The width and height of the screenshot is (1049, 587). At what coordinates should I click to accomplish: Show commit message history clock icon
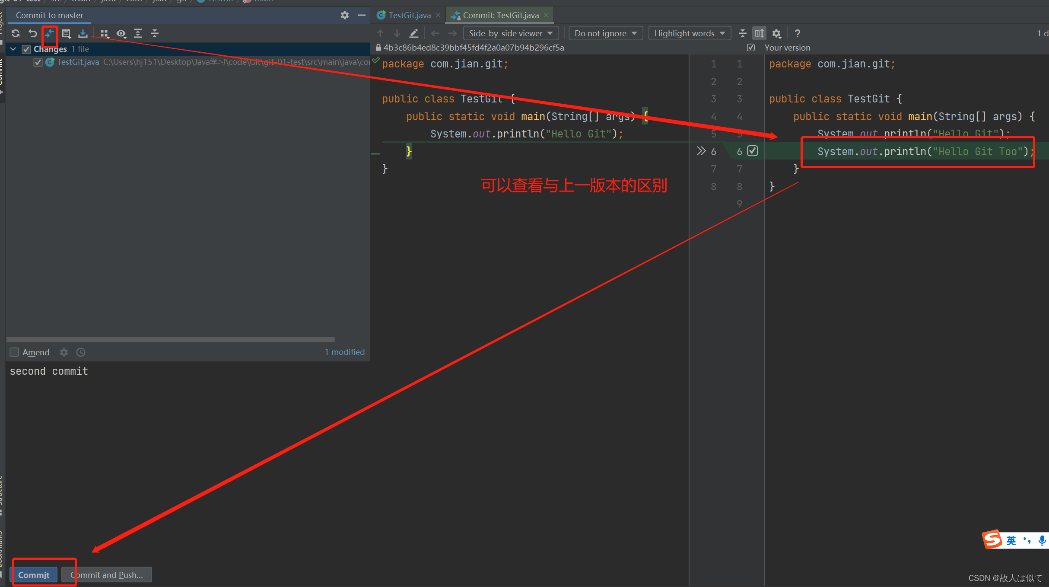[x=81, y=352]
